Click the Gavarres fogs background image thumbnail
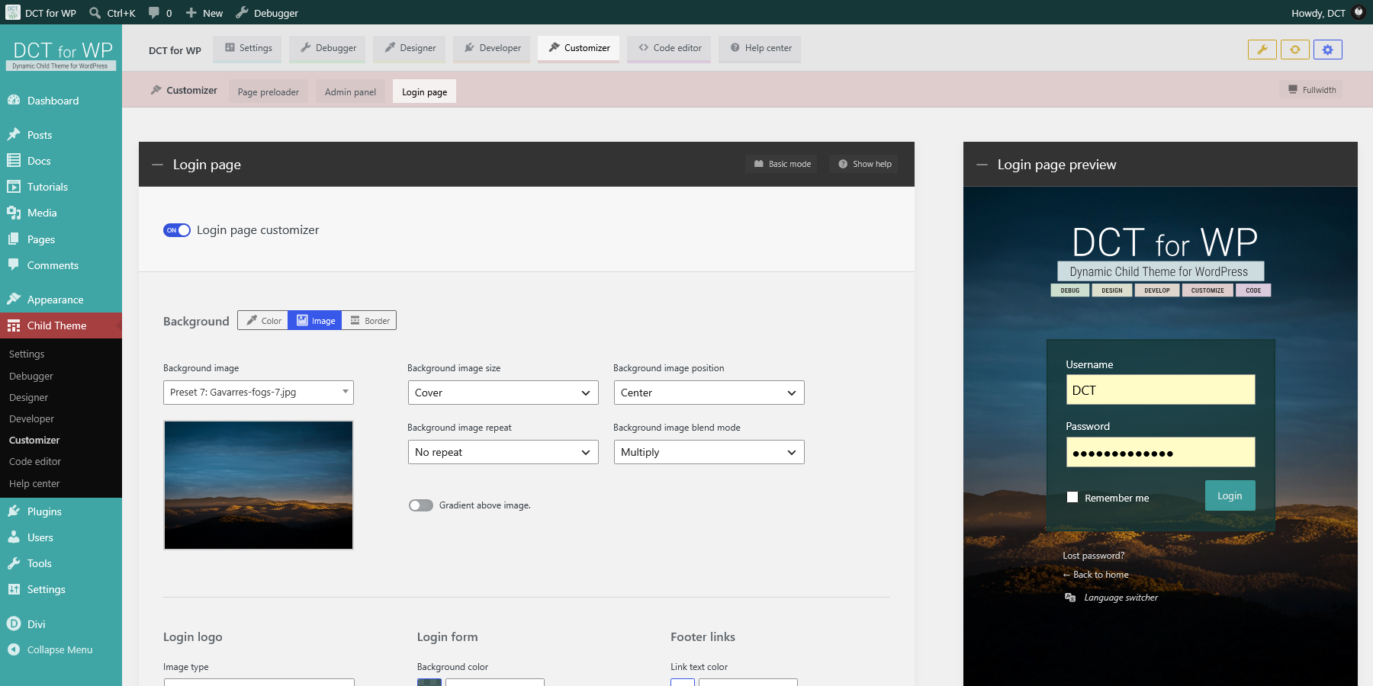The width and height of the screenshot is (1373, 686). click(259, 485)
